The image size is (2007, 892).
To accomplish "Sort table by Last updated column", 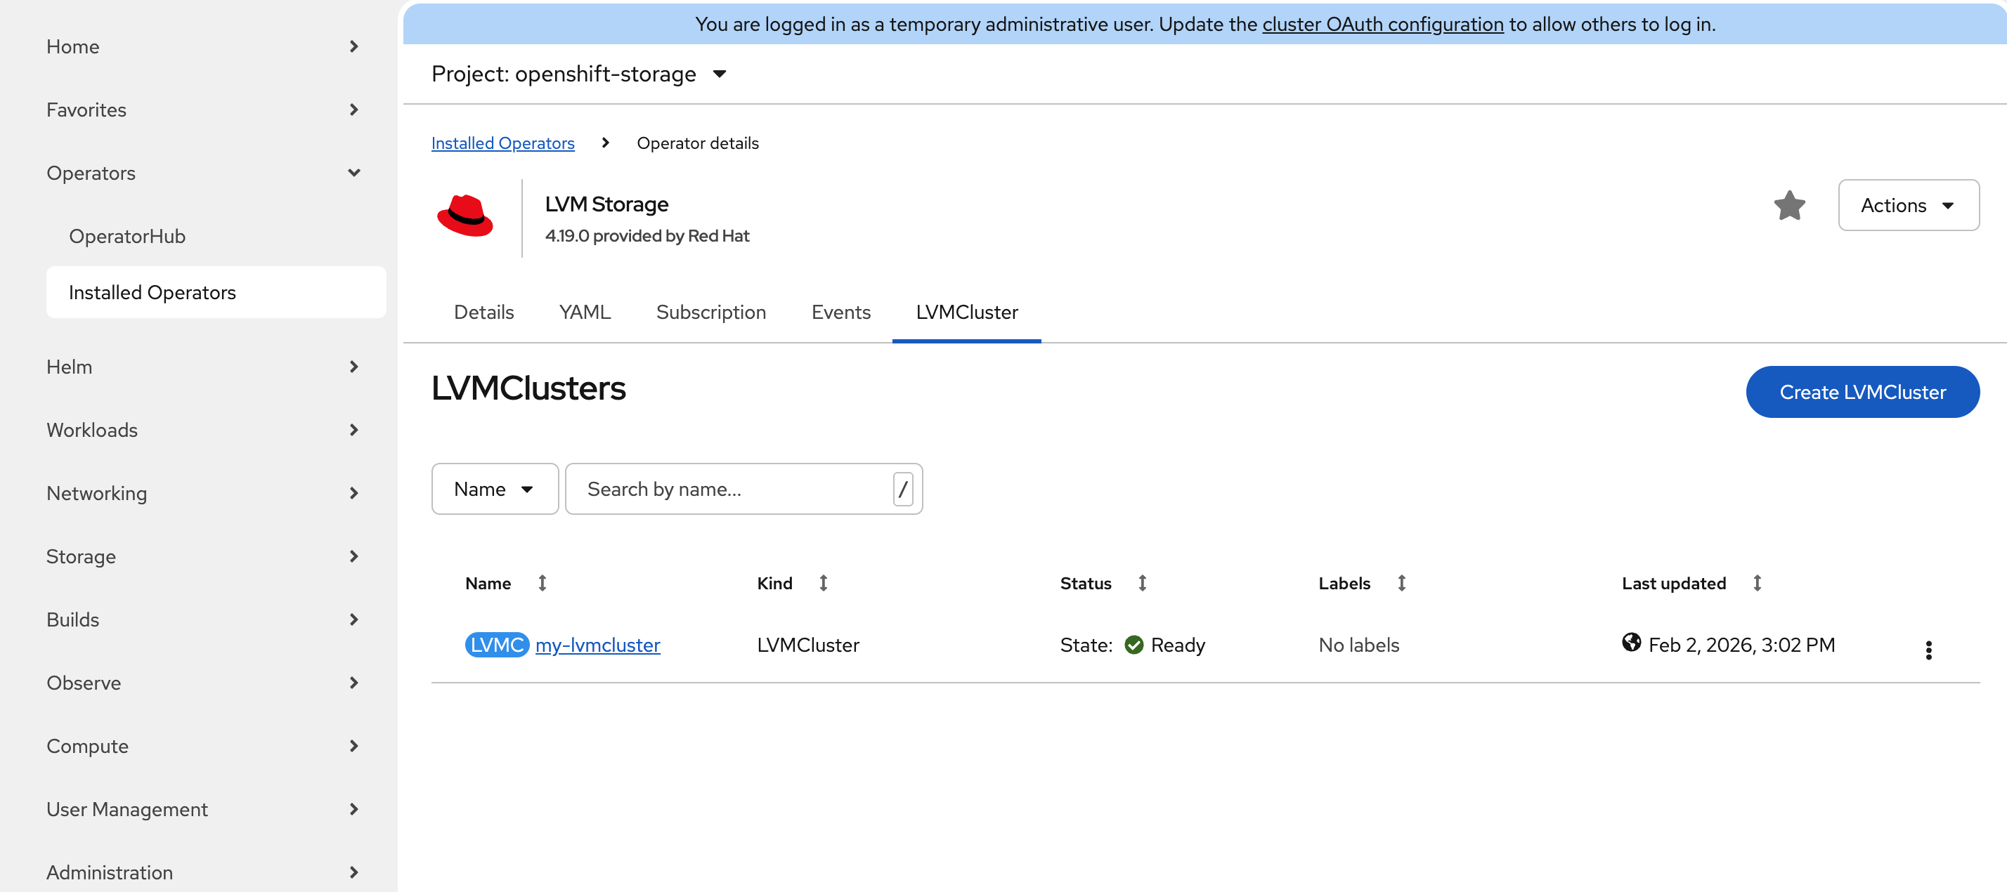I will [1756, 583].
